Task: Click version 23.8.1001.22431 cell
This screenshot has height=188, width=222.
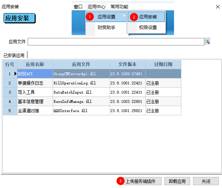Action: [x=128, y=92]
